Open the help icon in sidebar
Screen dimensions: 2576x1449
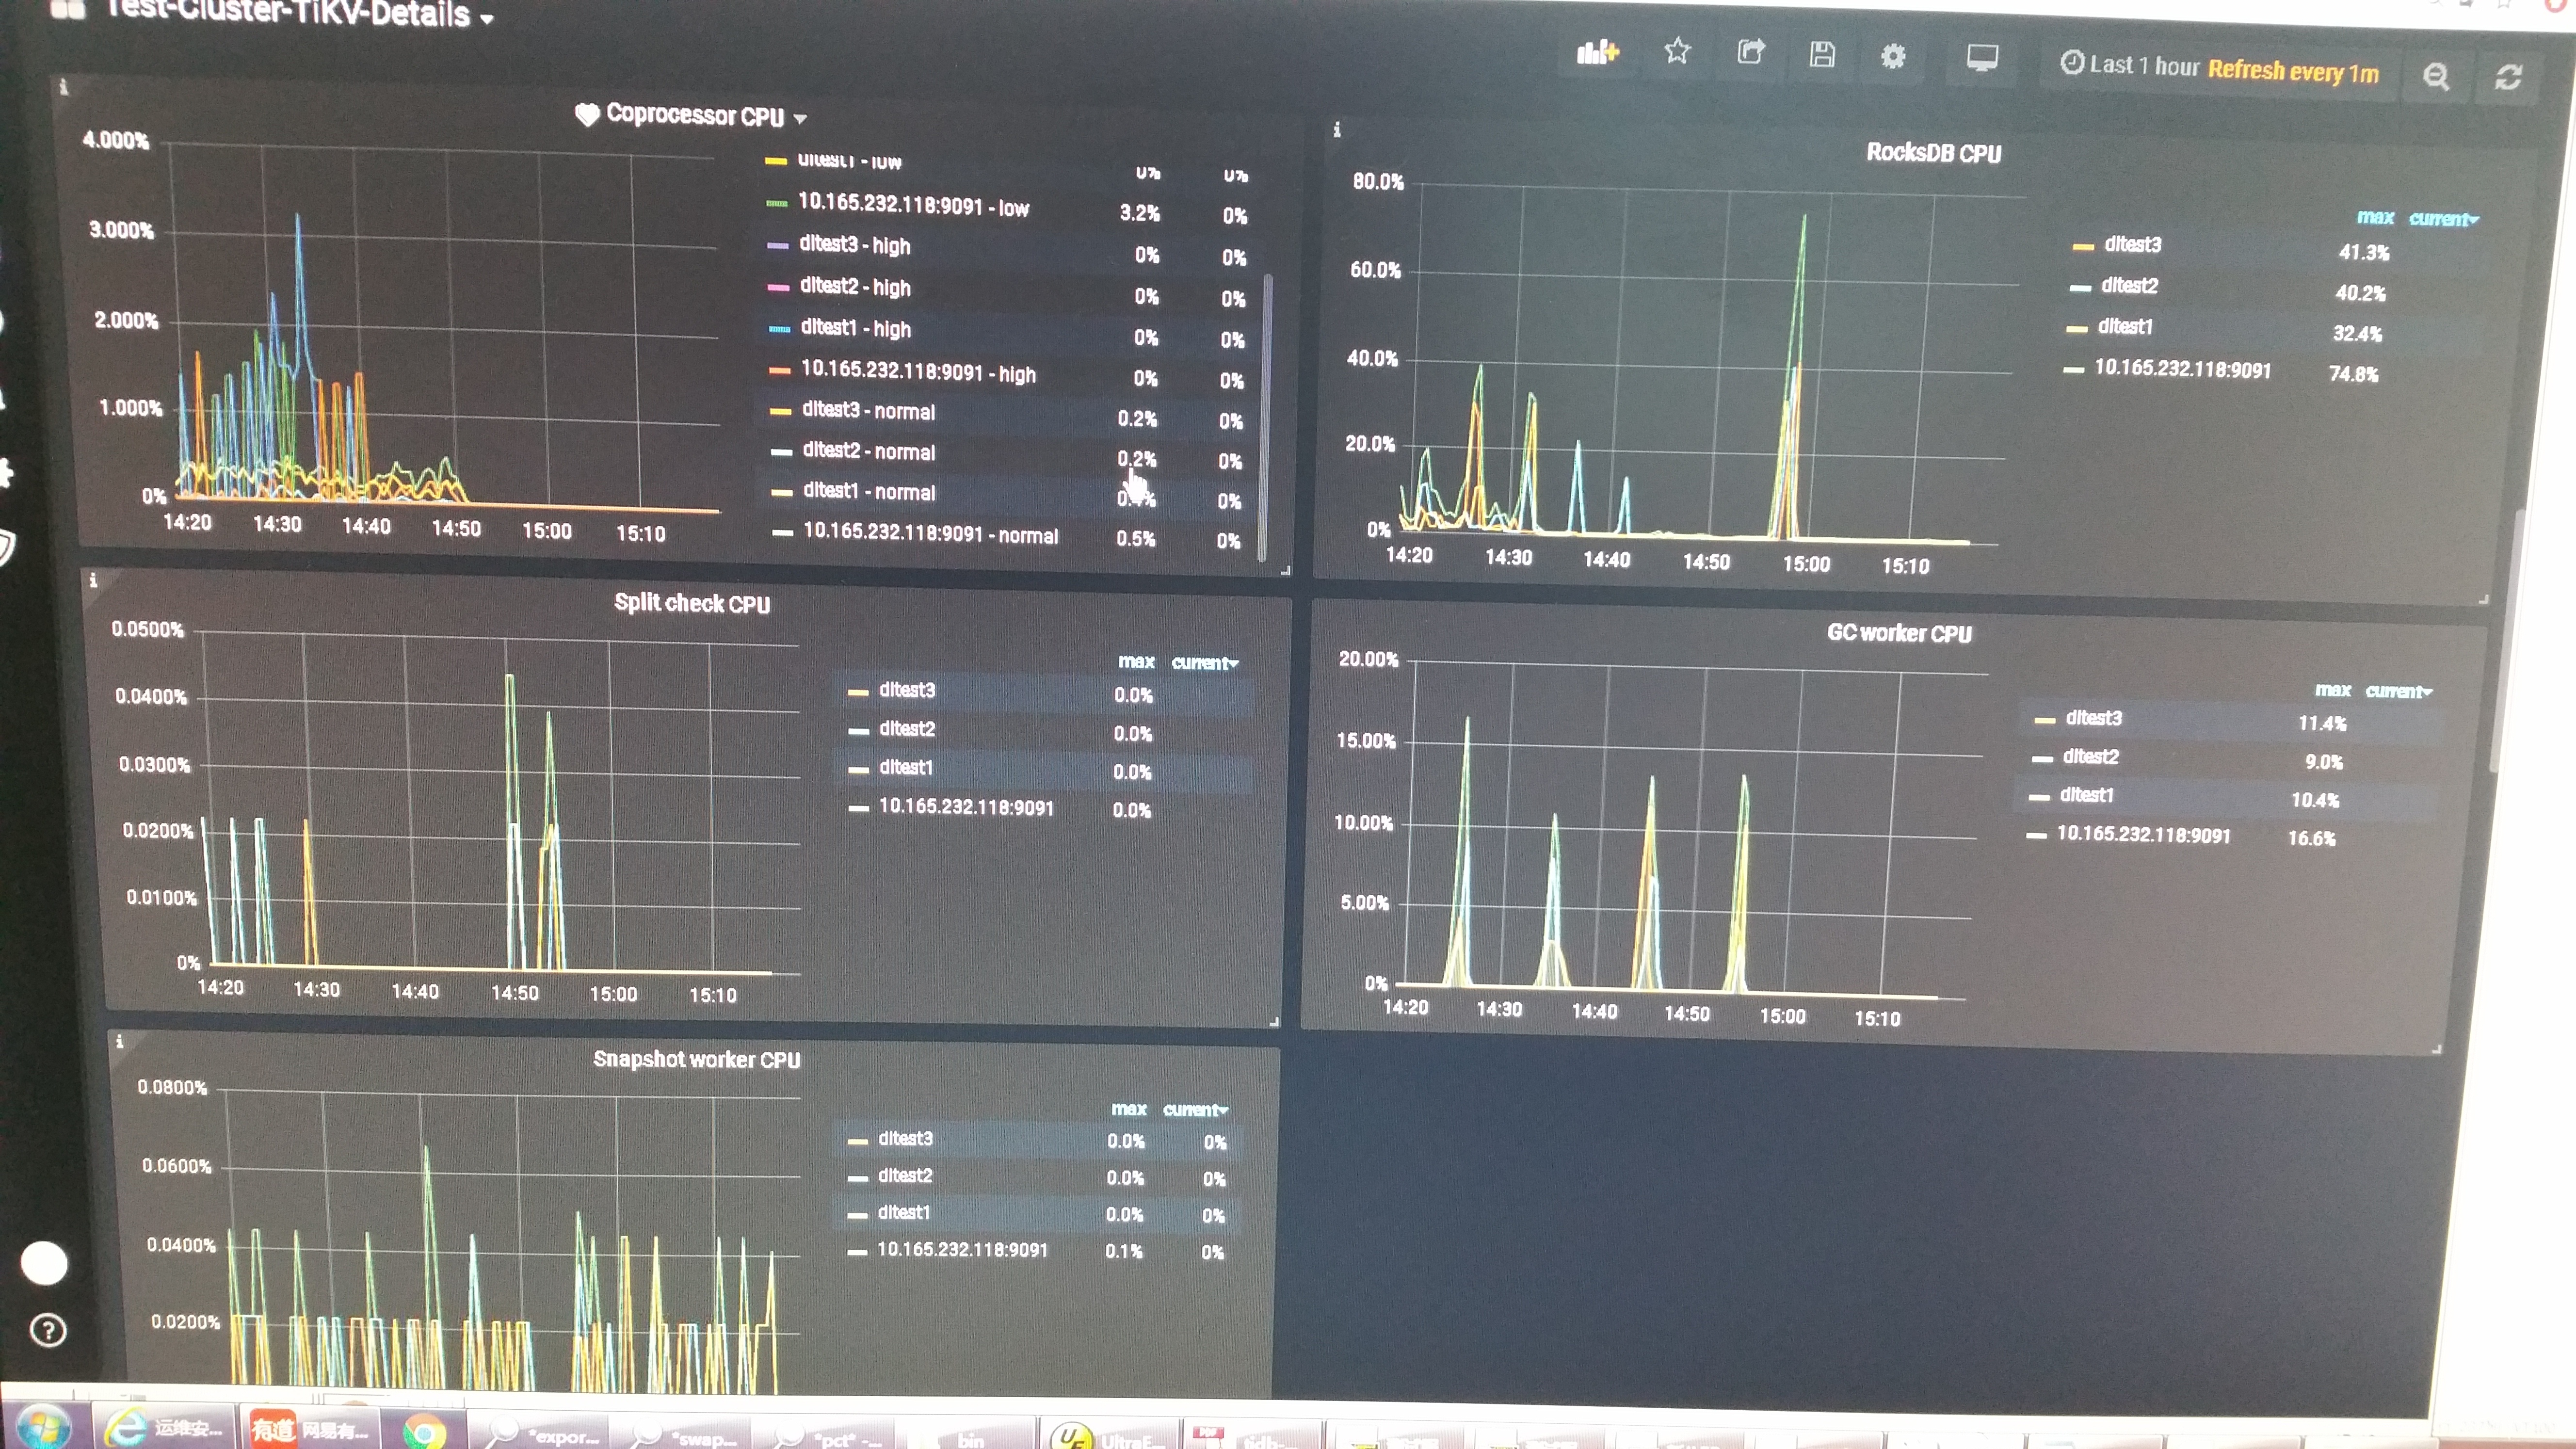pos(48,1330)
